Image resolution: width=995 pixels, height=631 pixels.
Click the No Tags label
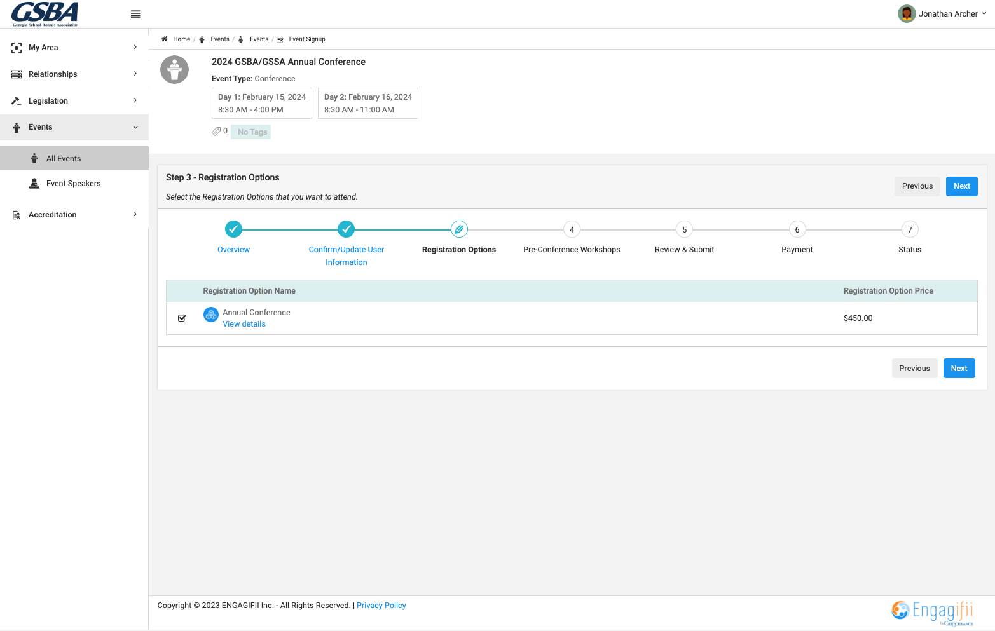[251, 132]
